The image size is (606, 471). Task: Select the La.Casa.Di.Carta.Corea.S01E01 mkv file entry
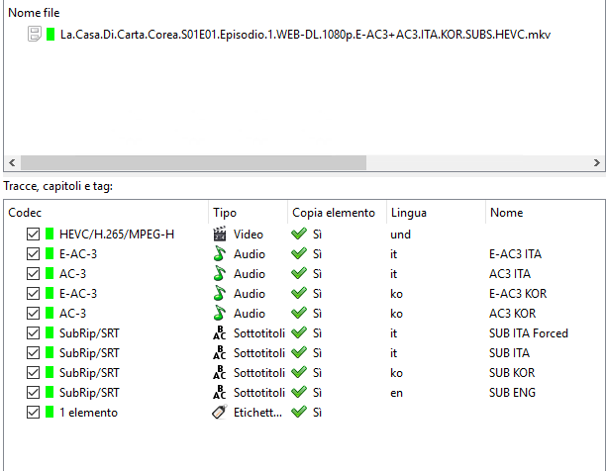click(x=305, y=35)
